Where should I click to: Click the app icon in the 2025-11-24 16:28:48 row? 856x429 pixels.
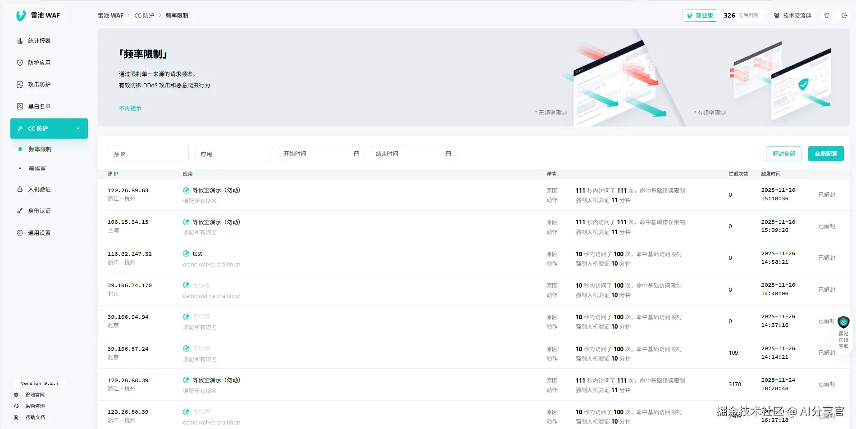[x=186, y=380]
